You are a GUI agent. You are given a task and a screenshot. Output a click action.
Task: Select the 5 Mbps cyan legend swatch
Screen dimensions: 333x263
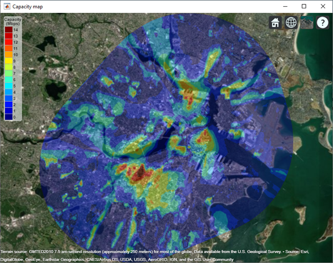coord(9,86)
